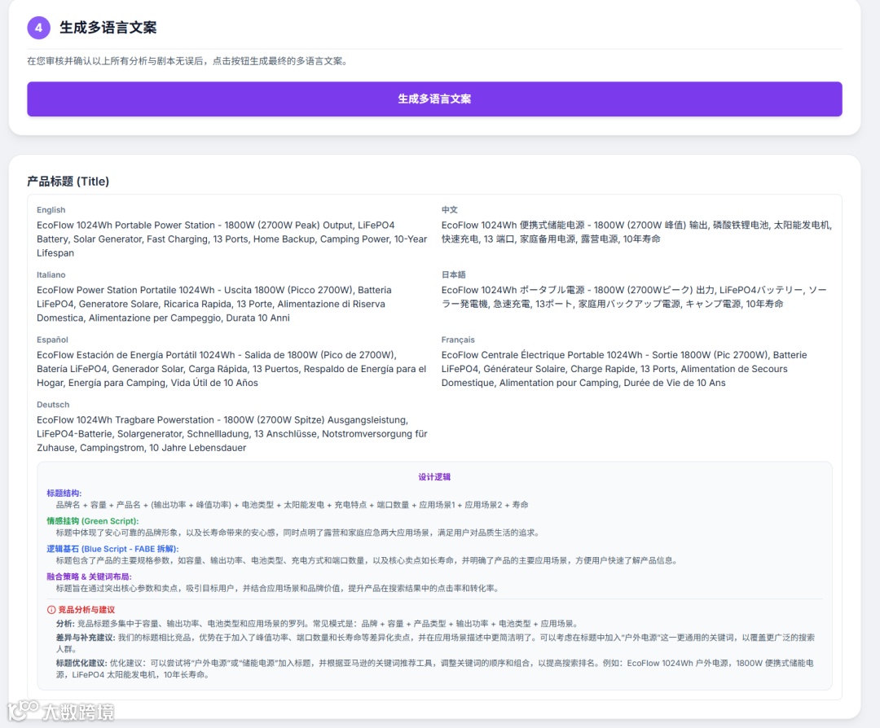Click the English language label

click(x=51, y=210)
